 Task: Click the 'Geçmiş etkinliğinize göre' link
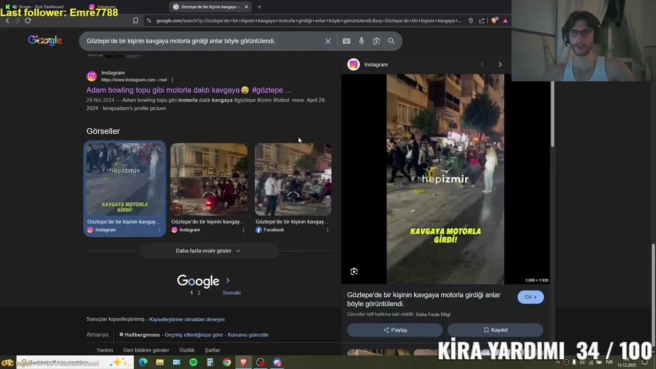click(x=194, y=335)
